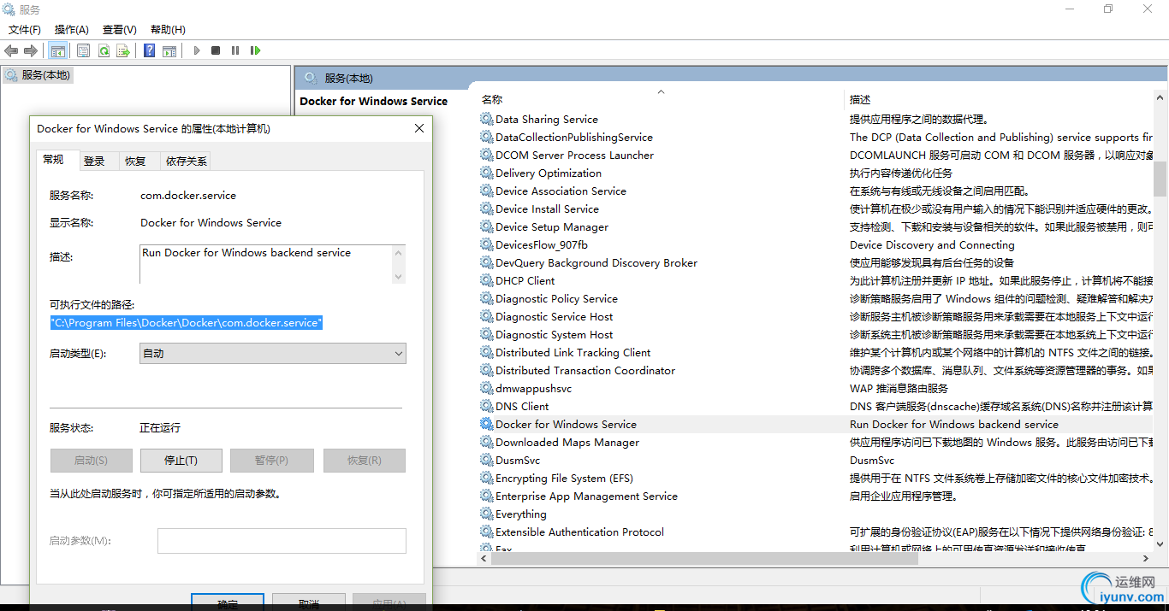Click the gear icon of Docker for Windows Service
The image size is (1169, 611).
click(x=486, y=424)
